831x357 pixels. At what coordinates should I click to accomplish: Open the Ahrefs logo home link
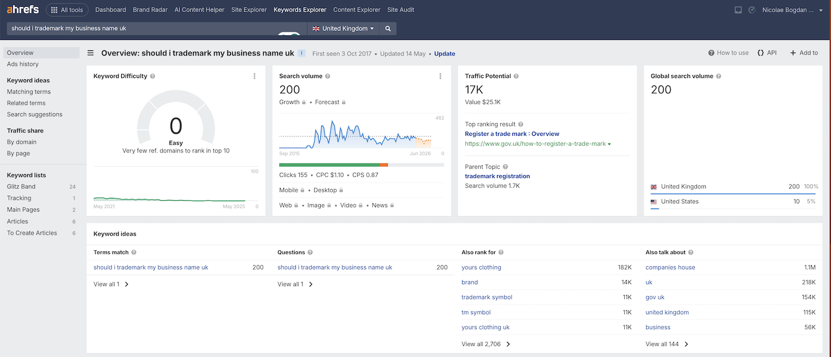pyautogui.click(x=23, y=9)
